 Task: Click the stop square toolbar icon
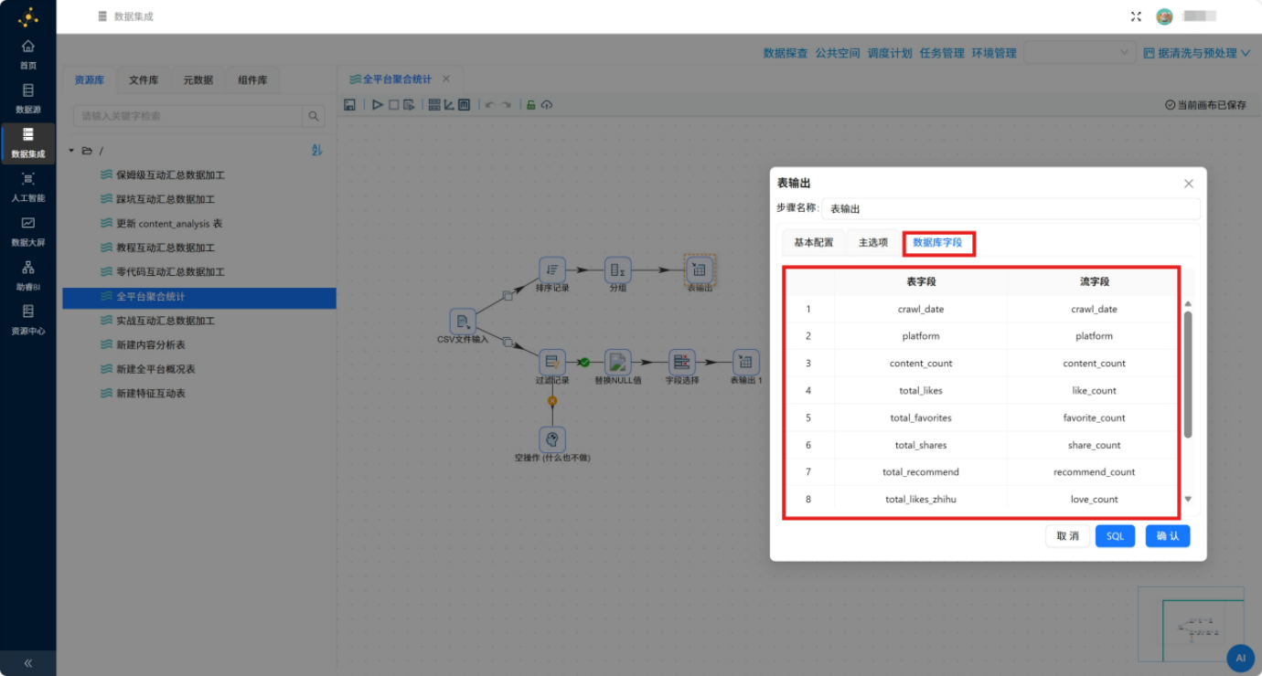pyautogui.click(x=394, y=105)
